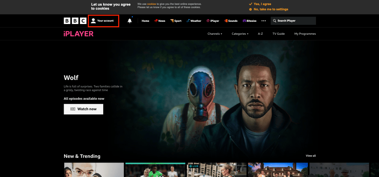Open Your account sign-in
379x177 pixels.
(x=104, y=21)
